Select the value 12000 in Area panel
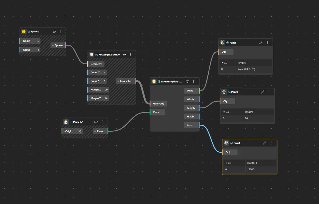This screenshot has height=204, width=319. [x=251, y=170]
